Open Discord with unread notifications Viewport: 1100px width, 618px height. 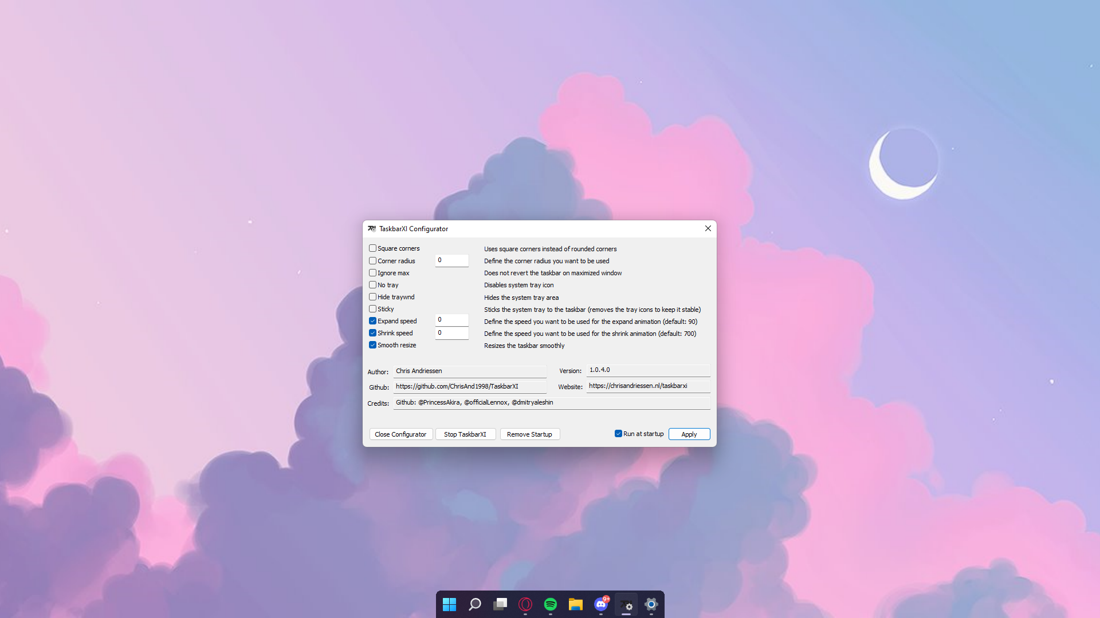[x=601, y=604]
